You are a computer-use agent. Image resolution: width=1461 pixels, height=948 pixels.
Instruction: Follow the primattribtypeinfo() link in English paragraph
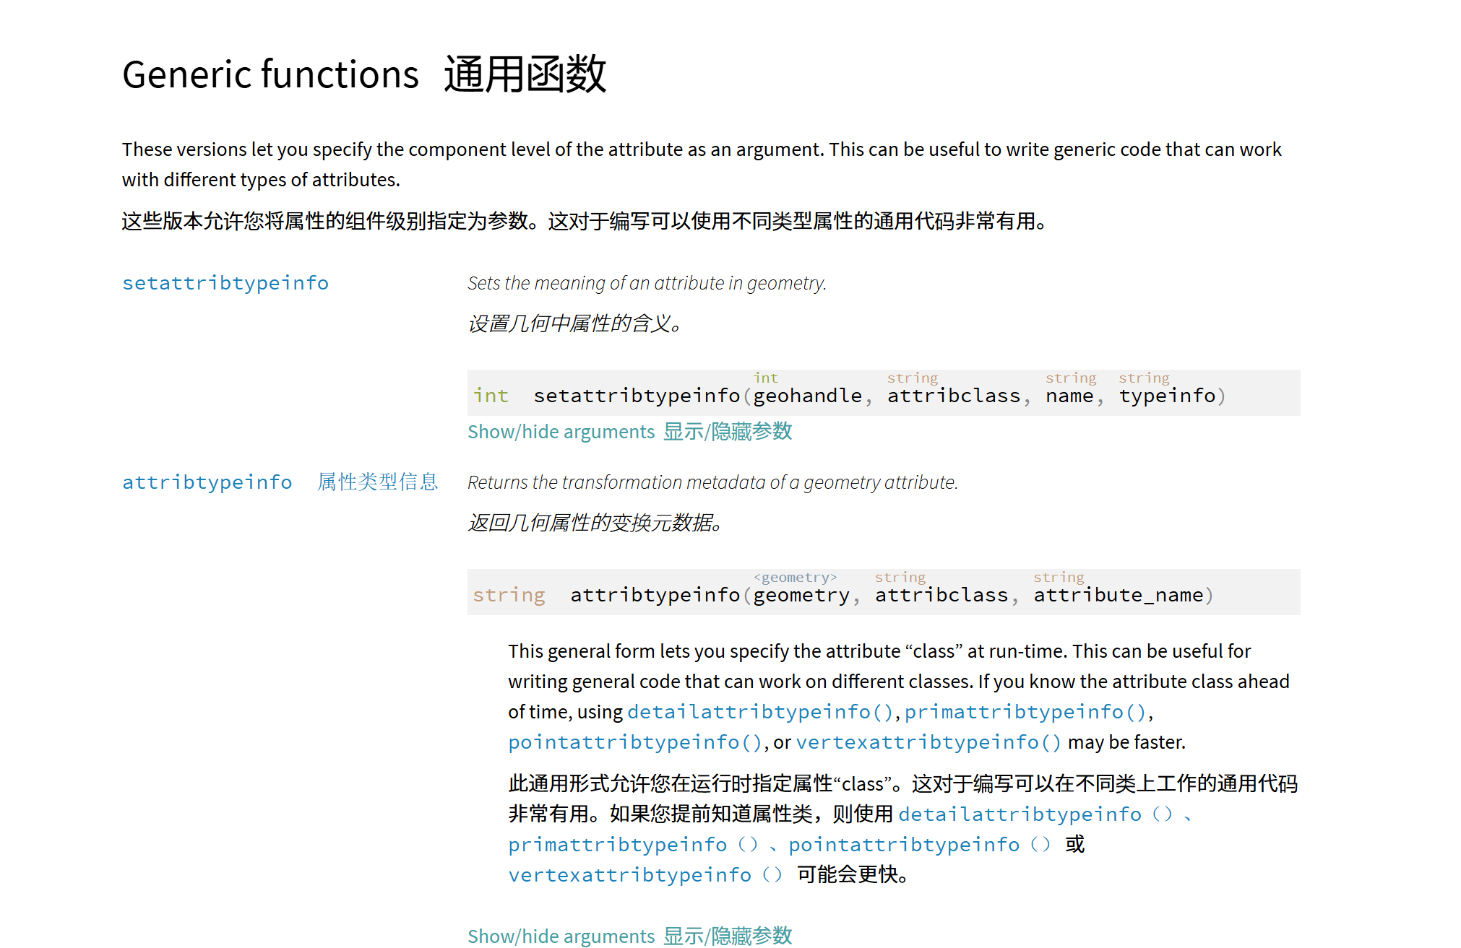(1025, 712)
